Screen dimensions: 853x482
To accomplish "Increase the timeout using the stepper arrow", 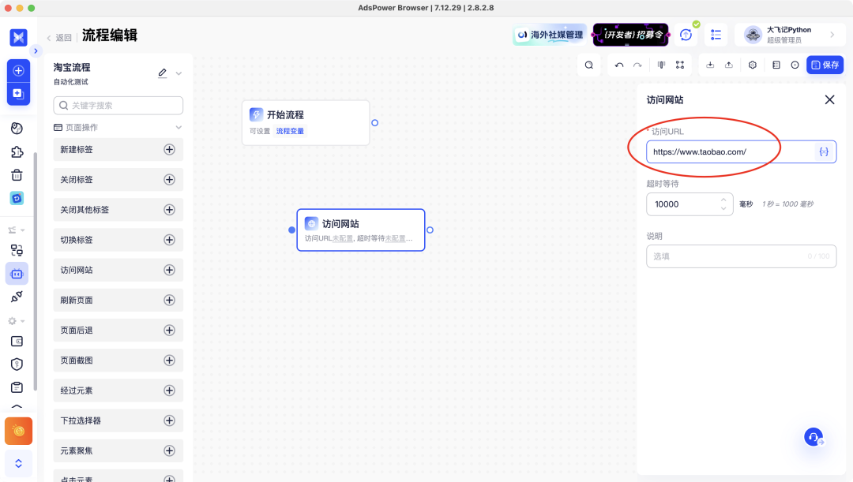I will (722, 200).
